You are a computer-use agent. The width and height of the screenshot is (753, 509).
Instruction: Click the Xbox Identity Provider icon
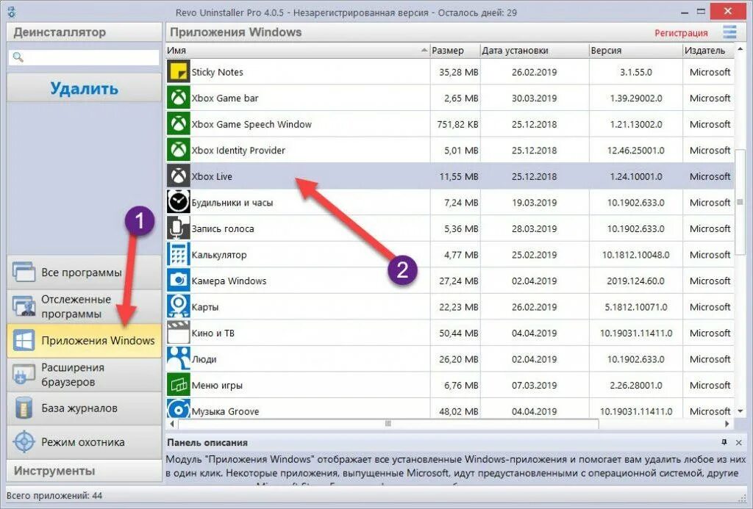pyautogui.click(x=178, y=150)
